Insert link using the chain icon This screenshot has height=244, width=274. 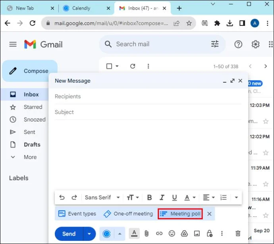[x=159, y=234]
